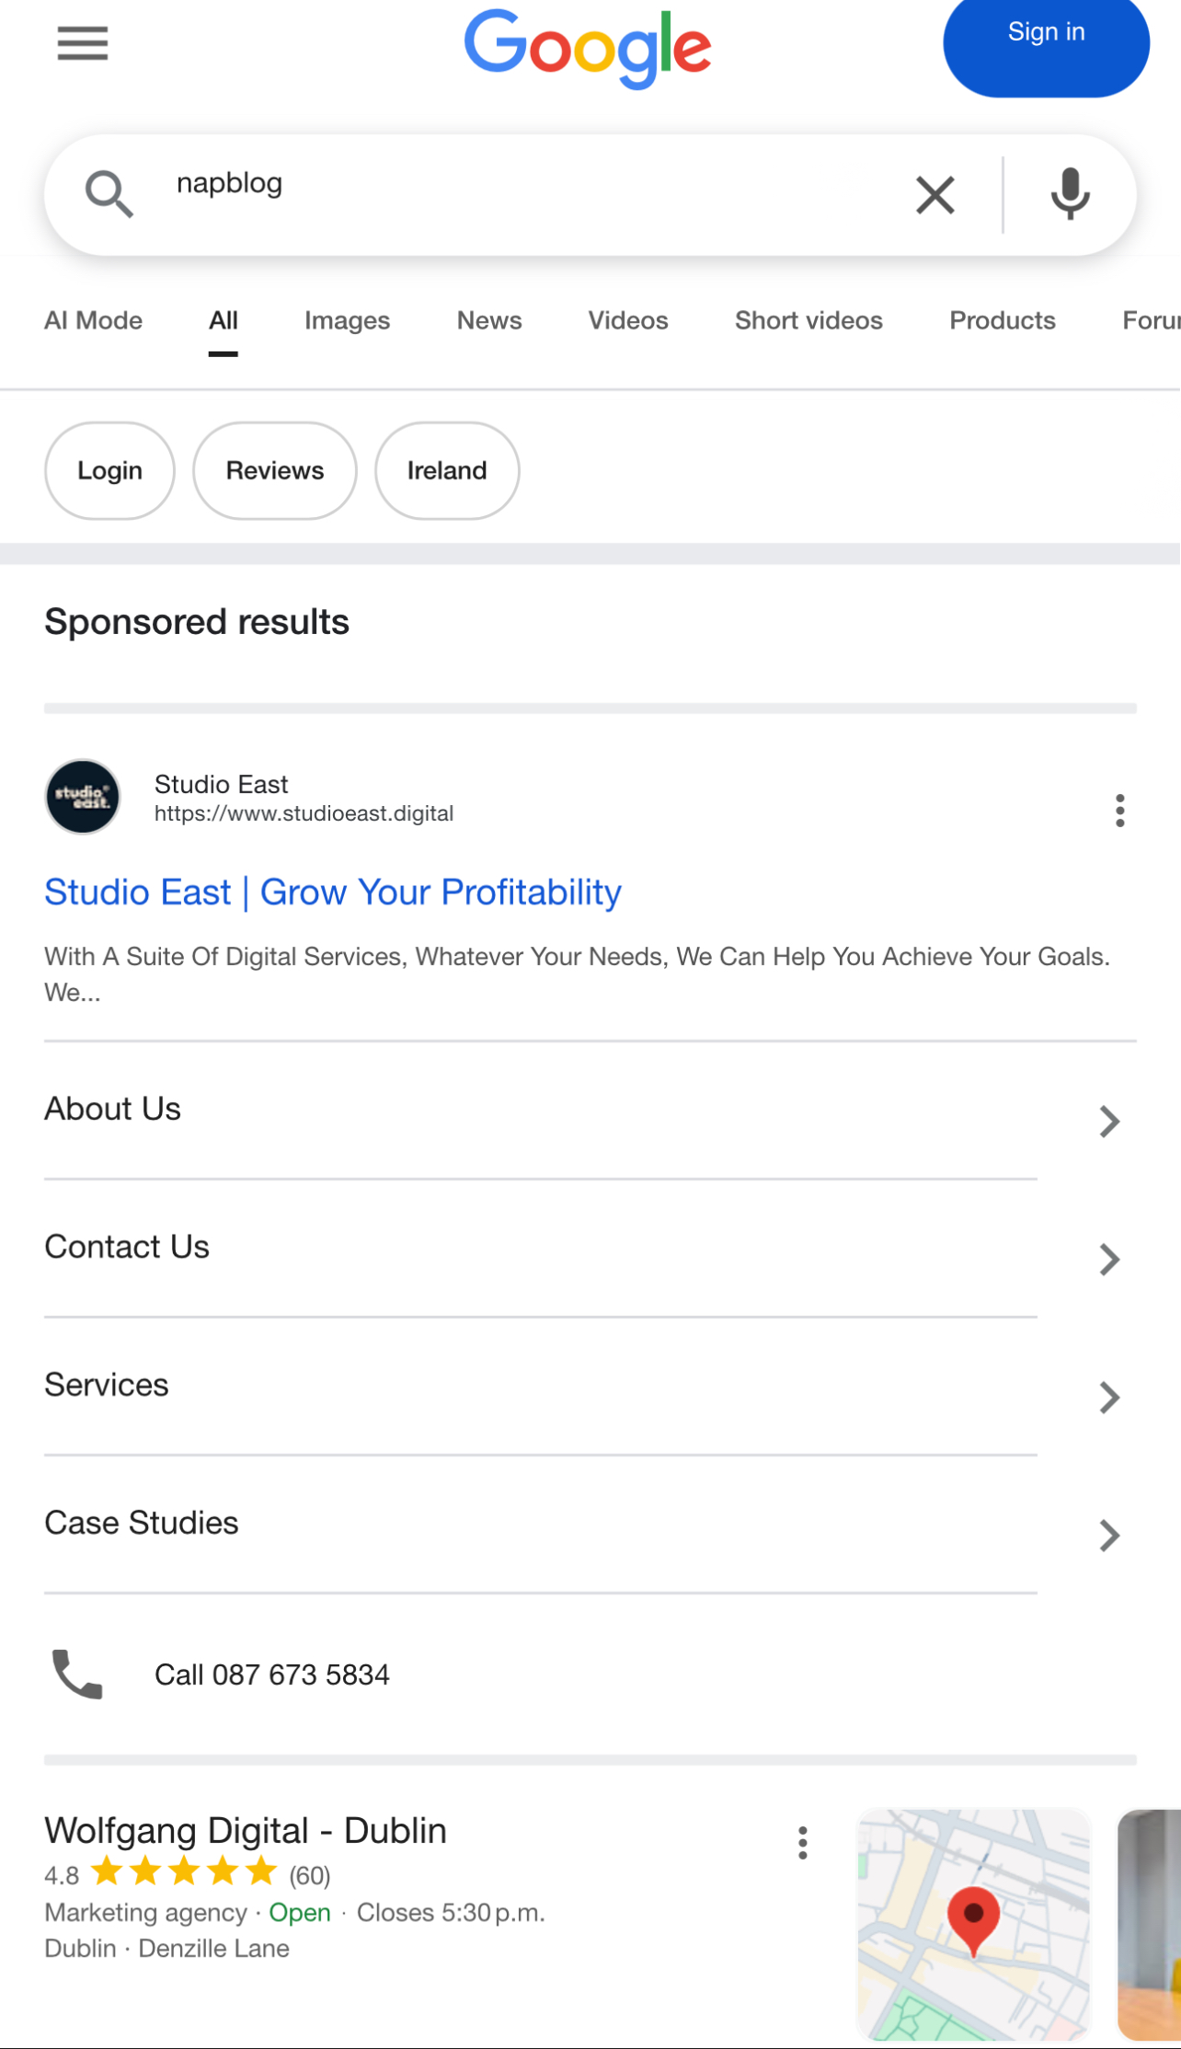
Task: Expand the Services sitelink
Action: [1109, 1398]
